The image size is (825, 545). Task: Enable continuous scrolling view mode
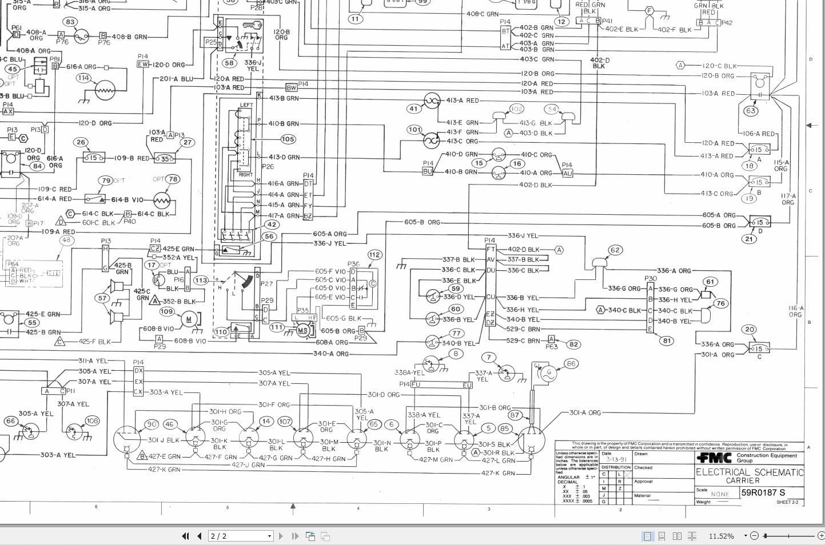(x=662, y=536)
